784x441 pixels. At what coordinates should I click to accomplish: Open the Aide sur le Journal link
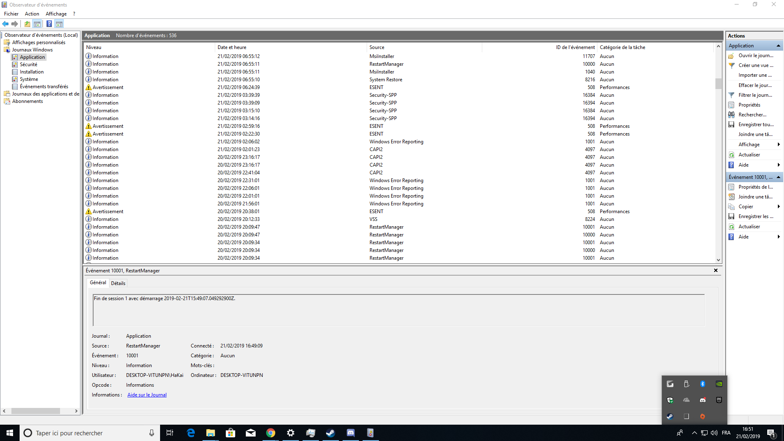147,395
